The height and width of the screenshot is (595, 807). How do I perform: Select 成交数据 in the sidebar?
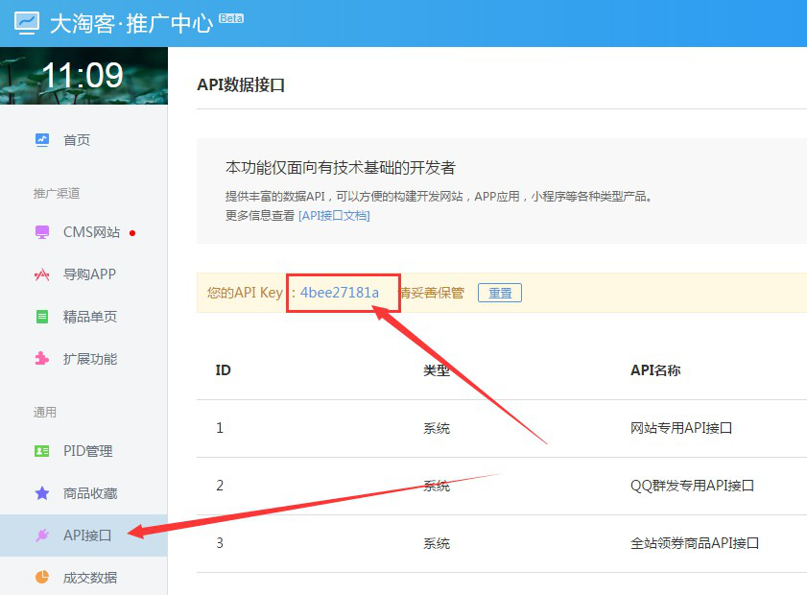(x=90, y=578)
